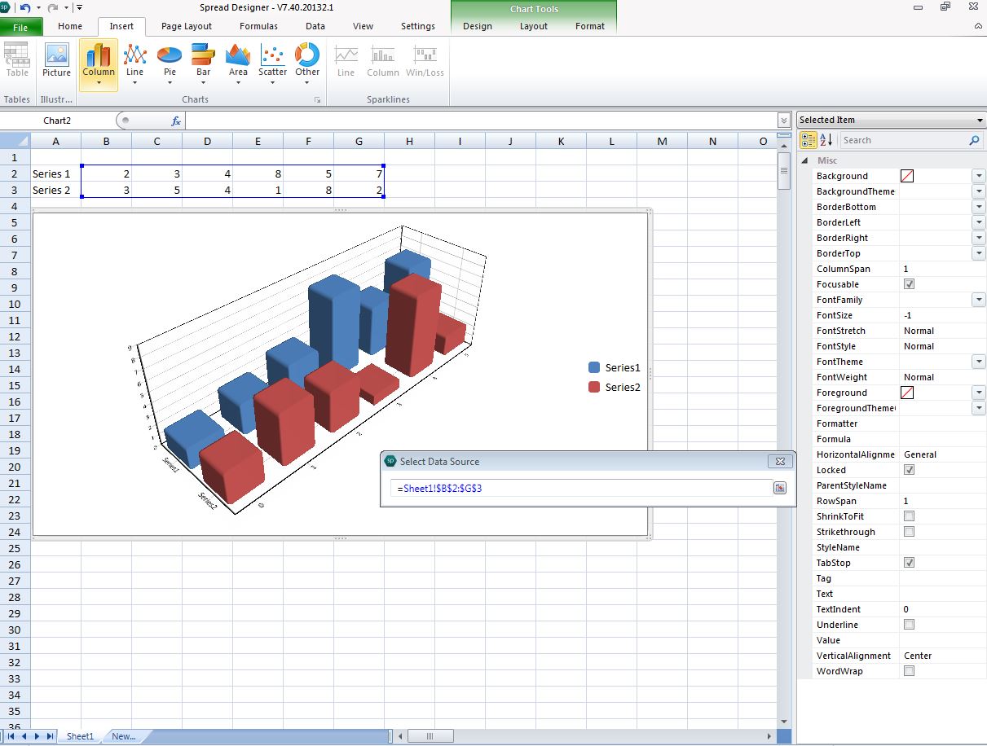Viewport: 987px width, 746px height.
Task: Toggle the Locked checkbox
Action: 909,470
